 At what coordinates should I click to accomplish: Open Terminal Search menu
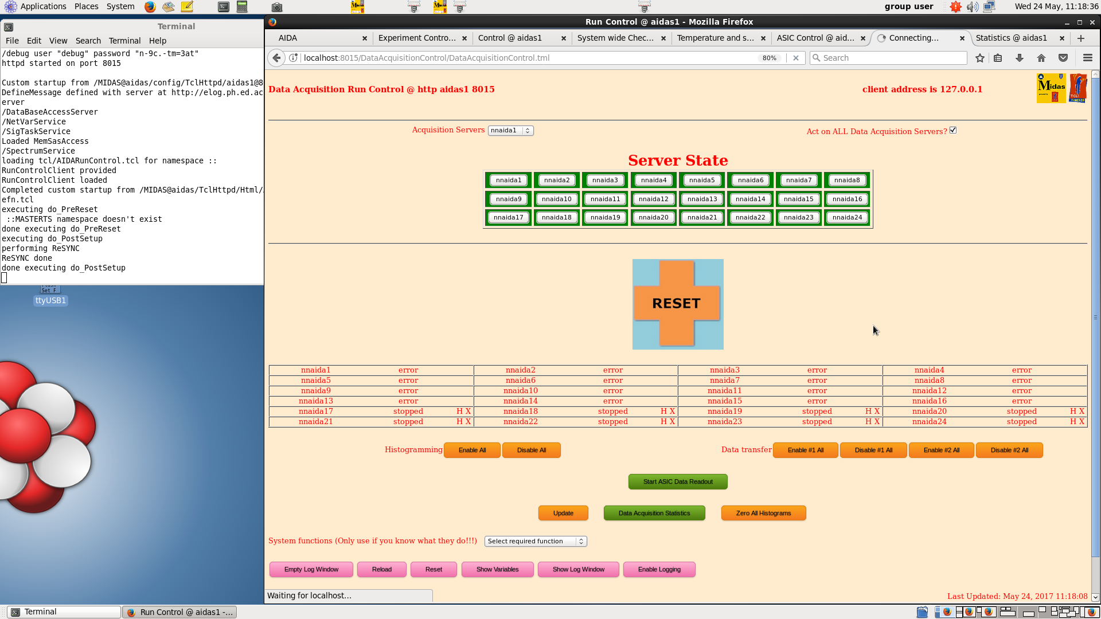(x=88, y=41)
